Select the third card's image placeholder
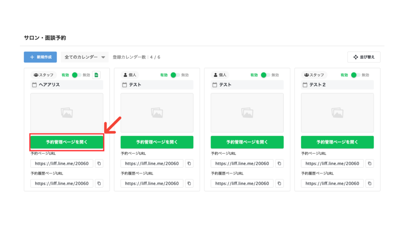The width and height of the screenshot is (403, 226). [247, 113]
